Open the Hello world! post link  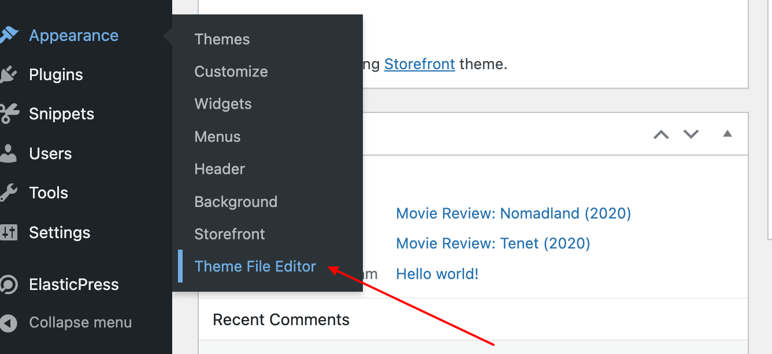click(437, 274)
